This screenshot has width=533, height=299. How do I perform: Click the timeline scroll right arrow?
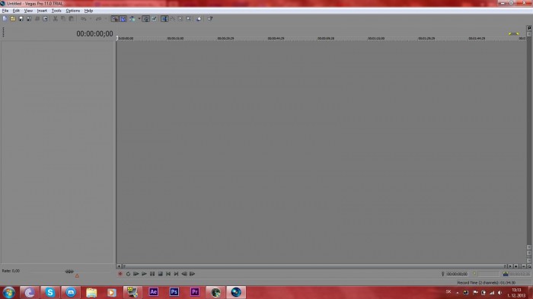pyautogui.click(x=510, y=266)
